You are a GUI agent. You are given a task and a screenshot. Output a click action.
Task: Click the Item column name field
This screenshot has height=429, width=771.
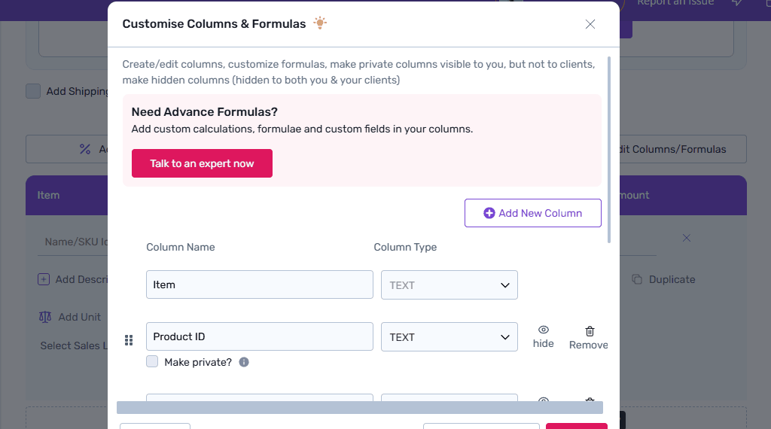[x=260, y=285]
